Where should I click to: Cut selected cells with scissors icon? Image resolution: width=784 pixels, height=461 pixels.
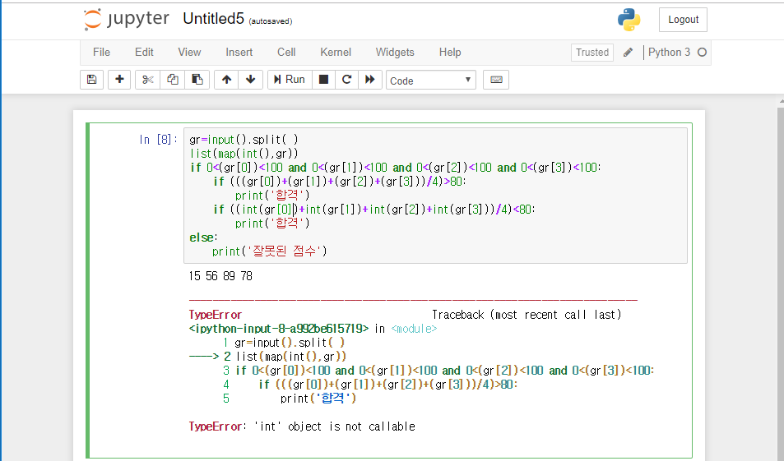point(147,80)
